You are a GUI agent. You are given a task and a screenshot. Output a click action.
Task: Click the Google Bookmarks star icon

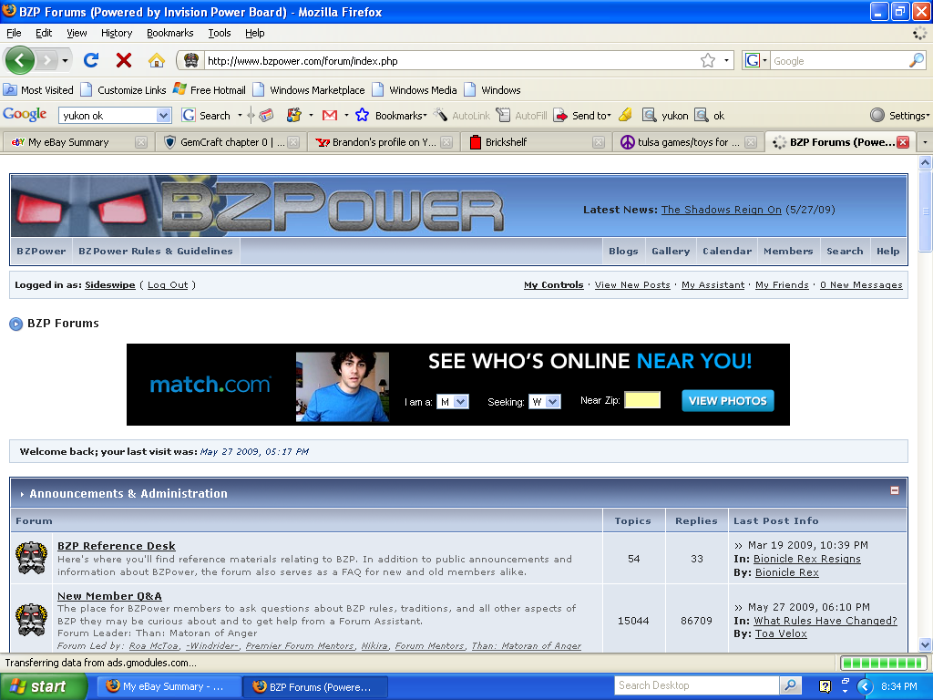[364, 115]
